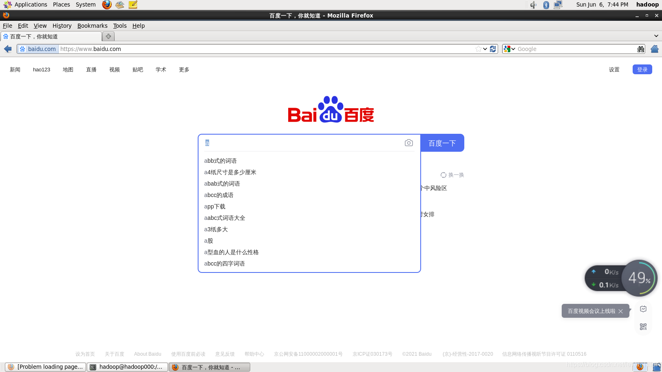The height and width of the screenshot is (372, 662).
Task: Open the View menu
Action: [40, 26]
